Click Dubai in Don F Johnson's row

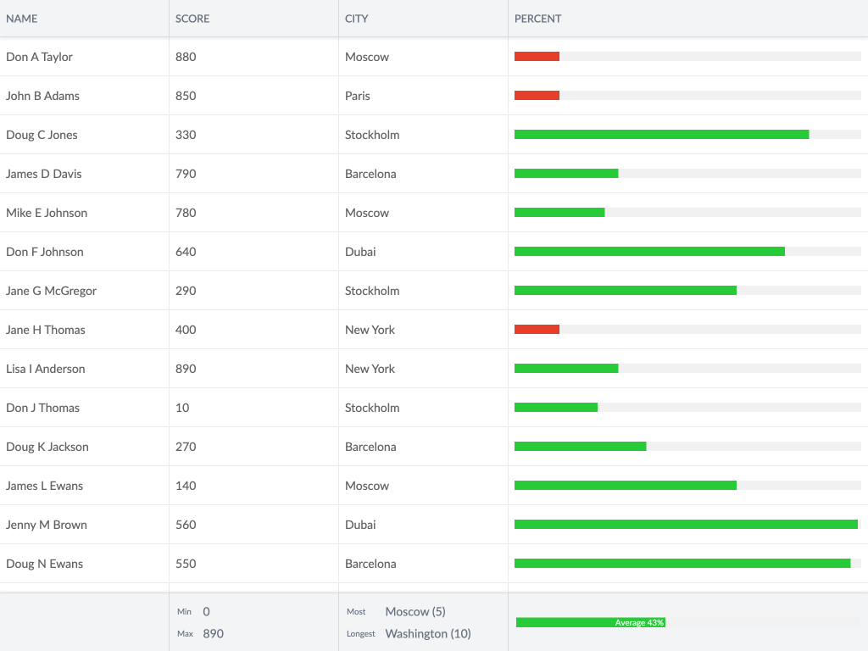[x=360, y=252]
